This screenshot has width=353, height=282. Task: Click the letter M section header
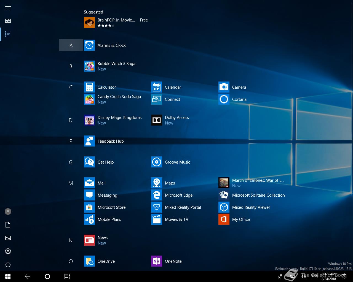71,183
